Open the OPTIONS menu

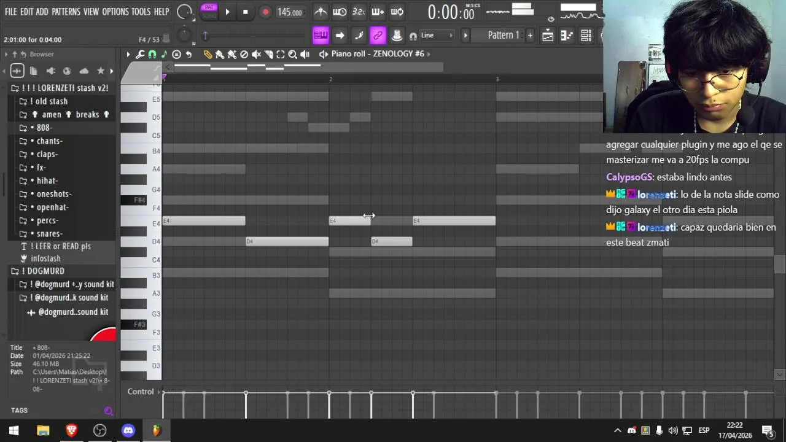coord(115,12)
